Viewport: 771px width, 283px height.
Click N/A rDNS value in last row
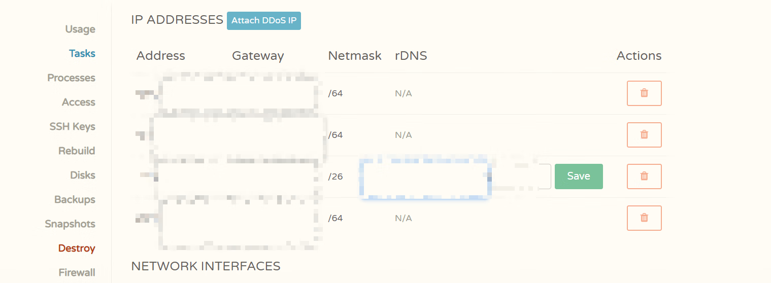403,219
